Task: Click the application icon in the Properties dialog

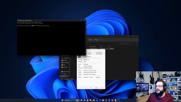Action: [x=79, y=57]
